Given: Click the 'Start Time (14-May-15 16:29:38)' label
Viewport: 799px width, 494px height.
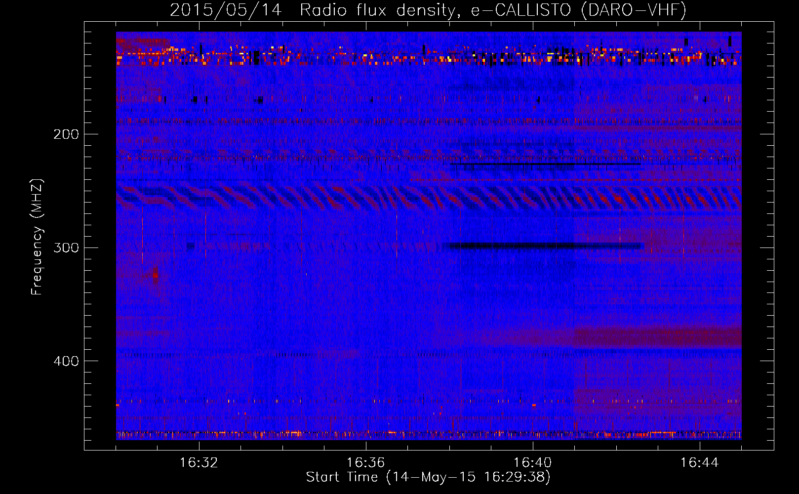Looking at the screenshot, I should point(428,477).
